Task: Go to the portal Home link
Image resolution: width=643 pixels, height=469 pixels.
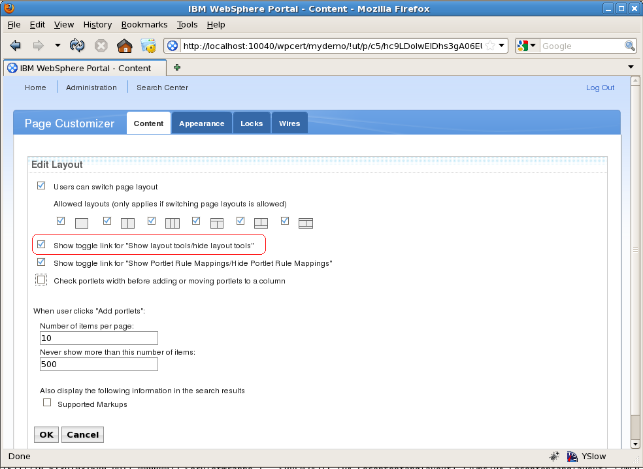Action: pyautogui.click(x=35, y=88)
